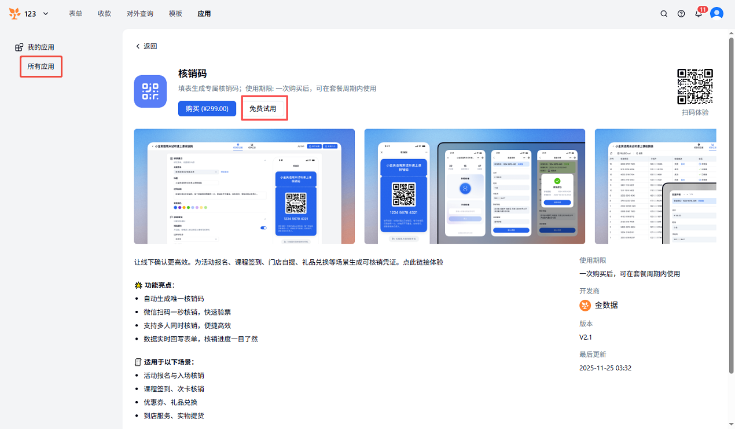735x430 pixels.
Task: Open the second screenshot with phone mockups
Action: (x=474, y=186)
